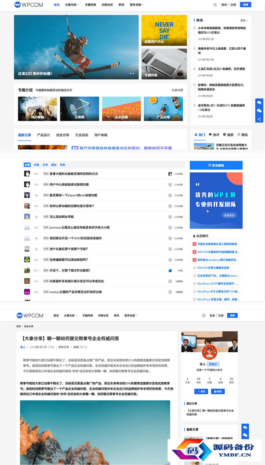Click chat bubble icon on article page floating bar
The width and height of the screenshot is (265, 465).
coord(245,428)
